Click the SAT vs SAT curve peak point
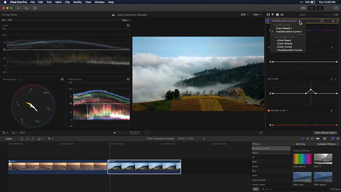 coord(311,90)
